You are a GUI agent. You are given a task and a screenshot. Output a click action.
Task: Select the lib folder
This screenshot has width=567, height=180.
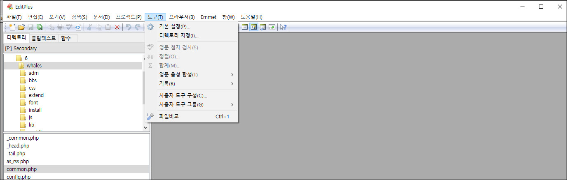pos(31,125)
